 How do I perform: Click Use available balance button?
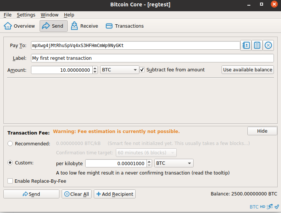point(248,70)
